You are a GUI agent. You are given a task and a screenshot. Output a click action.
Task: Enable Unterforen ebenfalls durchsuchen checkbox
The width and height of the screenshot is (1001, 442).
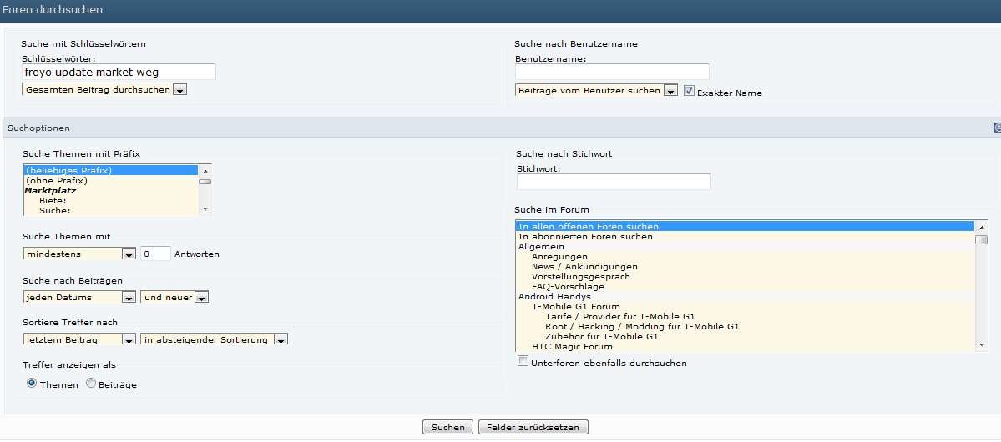523,361
